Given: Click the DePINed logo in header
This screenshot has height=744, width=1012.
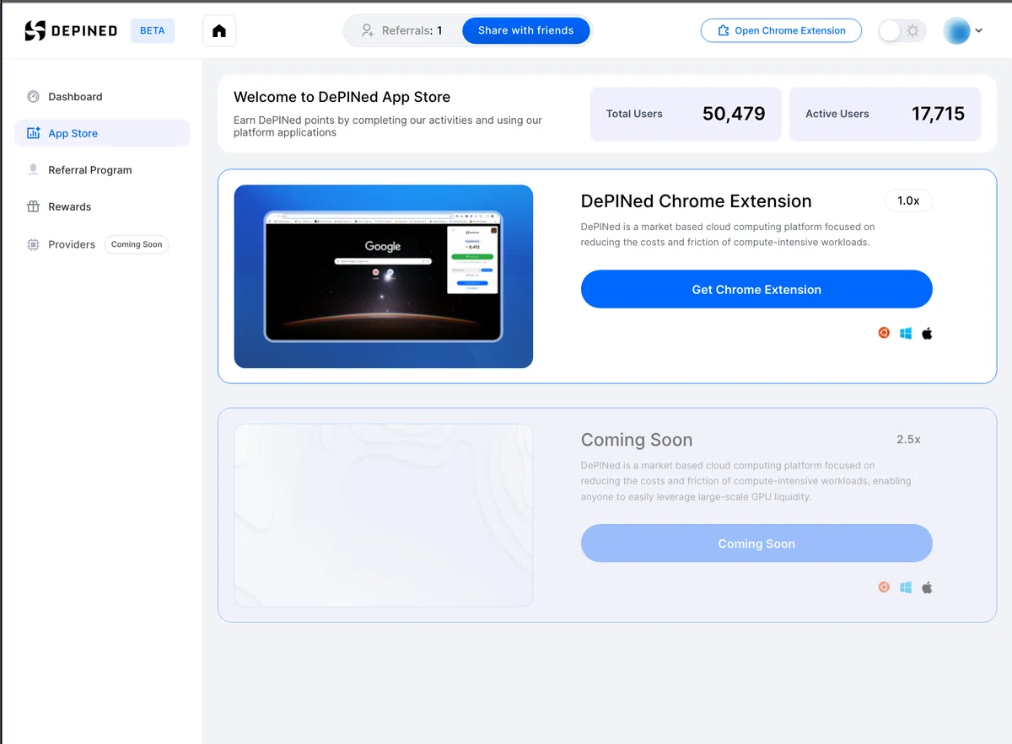Looking at the screenshot, I should tap(71, 31).
